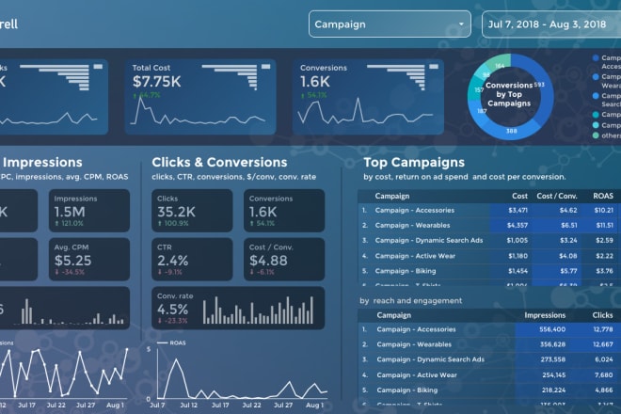Open the Campaign filter dropdown

390,24
